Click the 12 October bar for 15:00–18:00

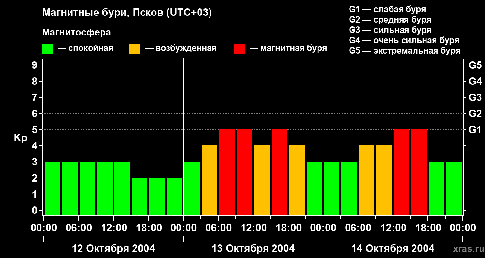(x=140, y=196)
